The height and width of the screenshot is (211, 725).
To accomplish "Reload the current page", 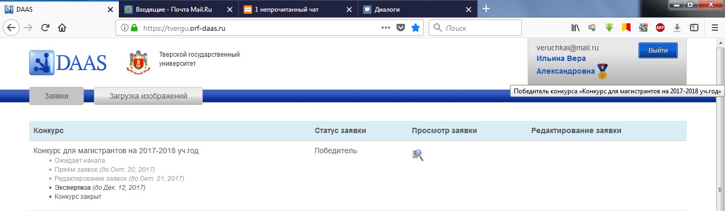I will click(x=45, y=28).
